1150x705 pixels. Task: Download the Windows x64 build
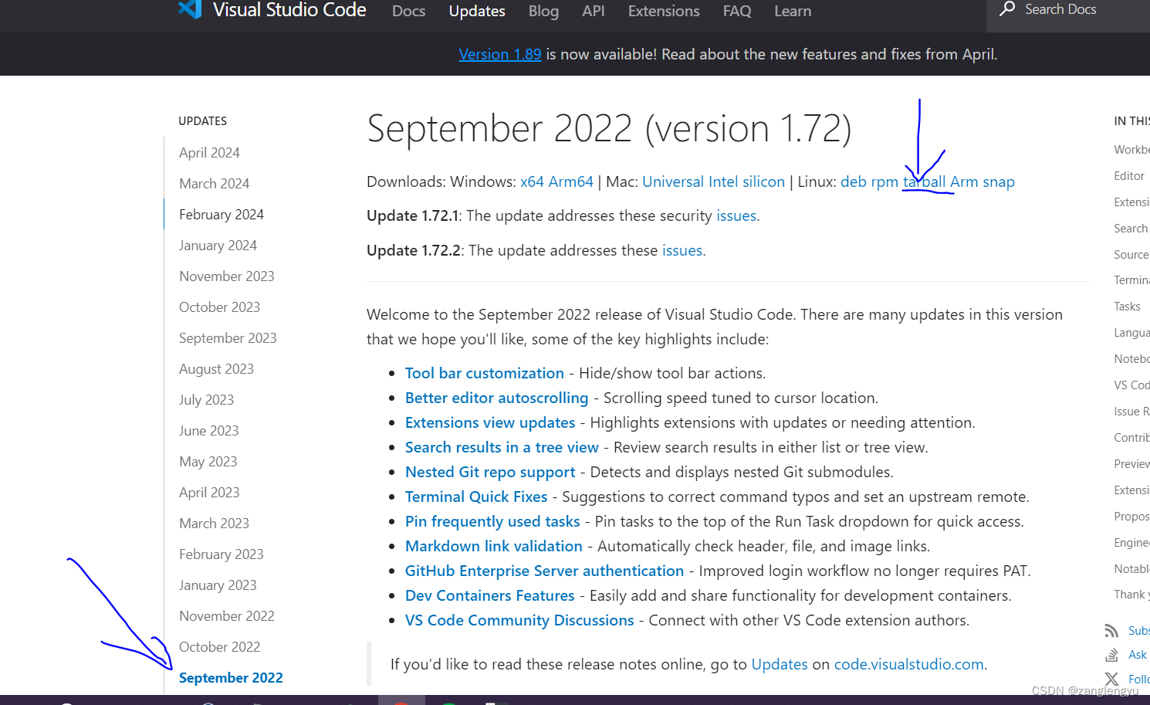pos(532,181)
